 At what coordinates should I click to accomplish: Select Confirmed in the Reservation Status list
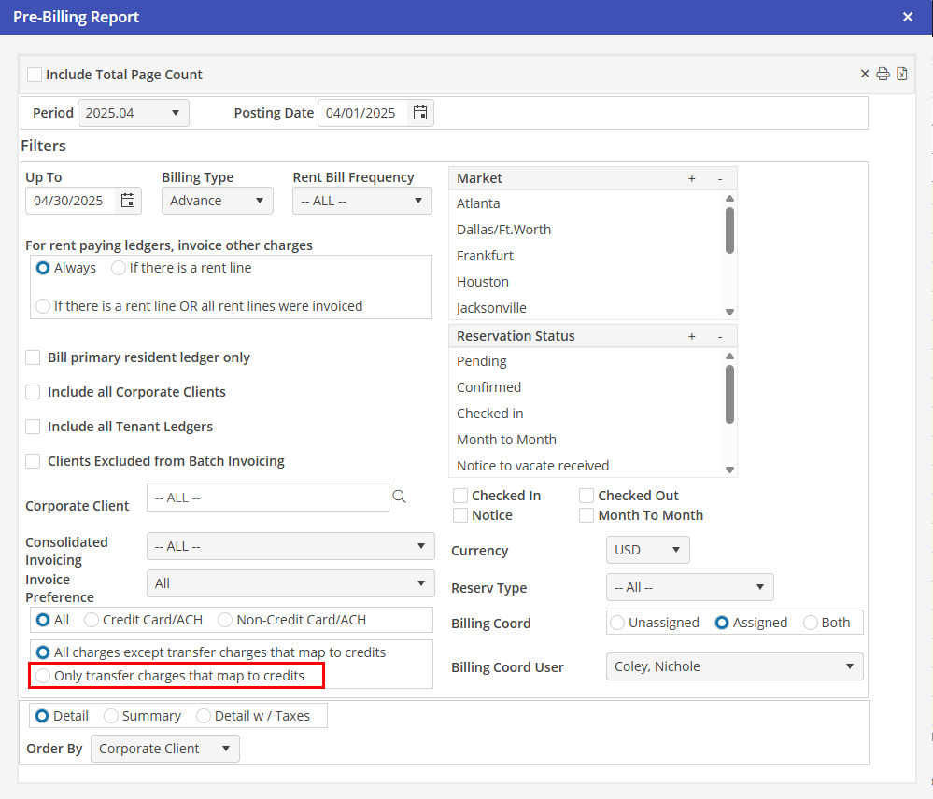pyautogui.click(x=488, y=387)
